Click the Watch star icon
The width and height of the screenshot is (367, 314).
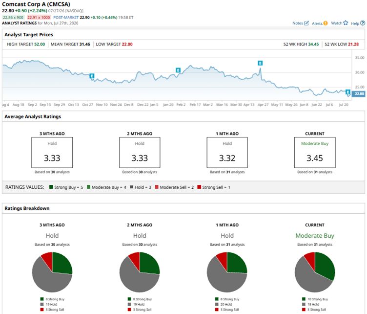(x=346, y=23)
